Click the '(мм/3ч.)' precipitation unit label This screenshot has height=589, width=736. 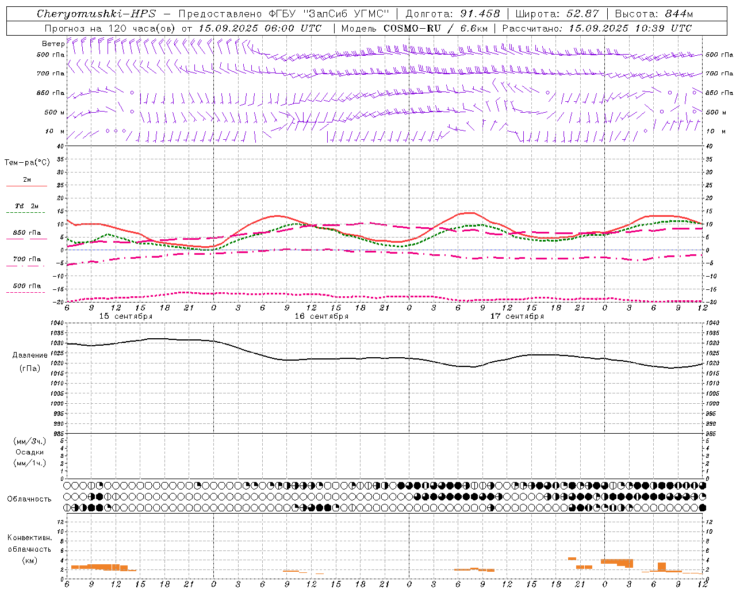(30, 441)
